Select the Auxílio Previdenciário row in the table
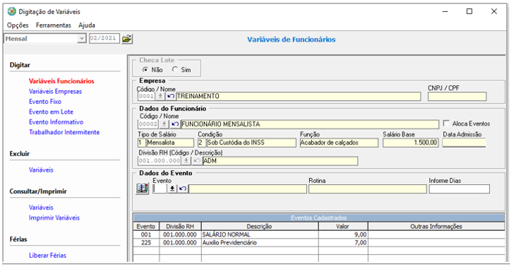Viewport: 512px width, 268px height. click(x=319, y=243)
